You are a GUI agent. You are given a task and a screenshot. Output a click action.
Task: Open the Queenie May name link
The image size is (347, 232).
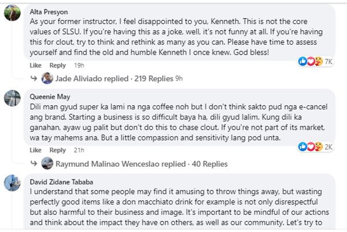[50, 97]
